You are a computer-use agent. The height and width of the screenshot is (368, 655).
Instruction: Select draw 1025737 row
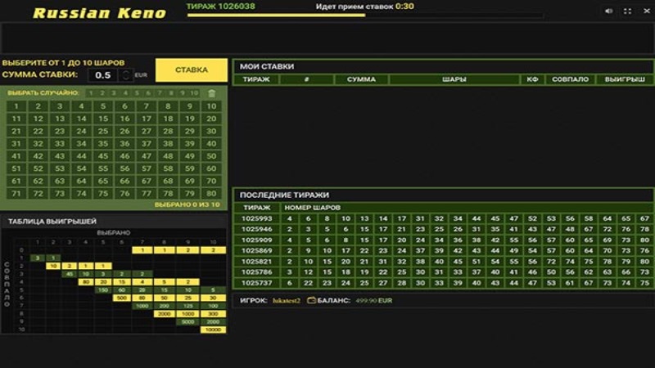click(443, 283)
